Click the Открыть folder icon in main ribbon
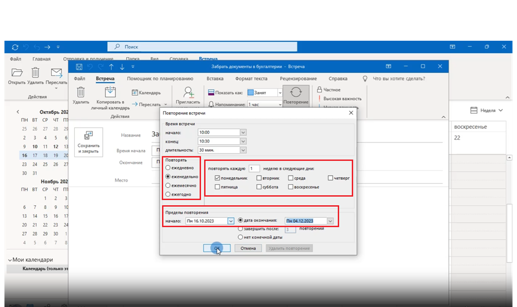This screenshot has width=517, height=307. (17, 73)
